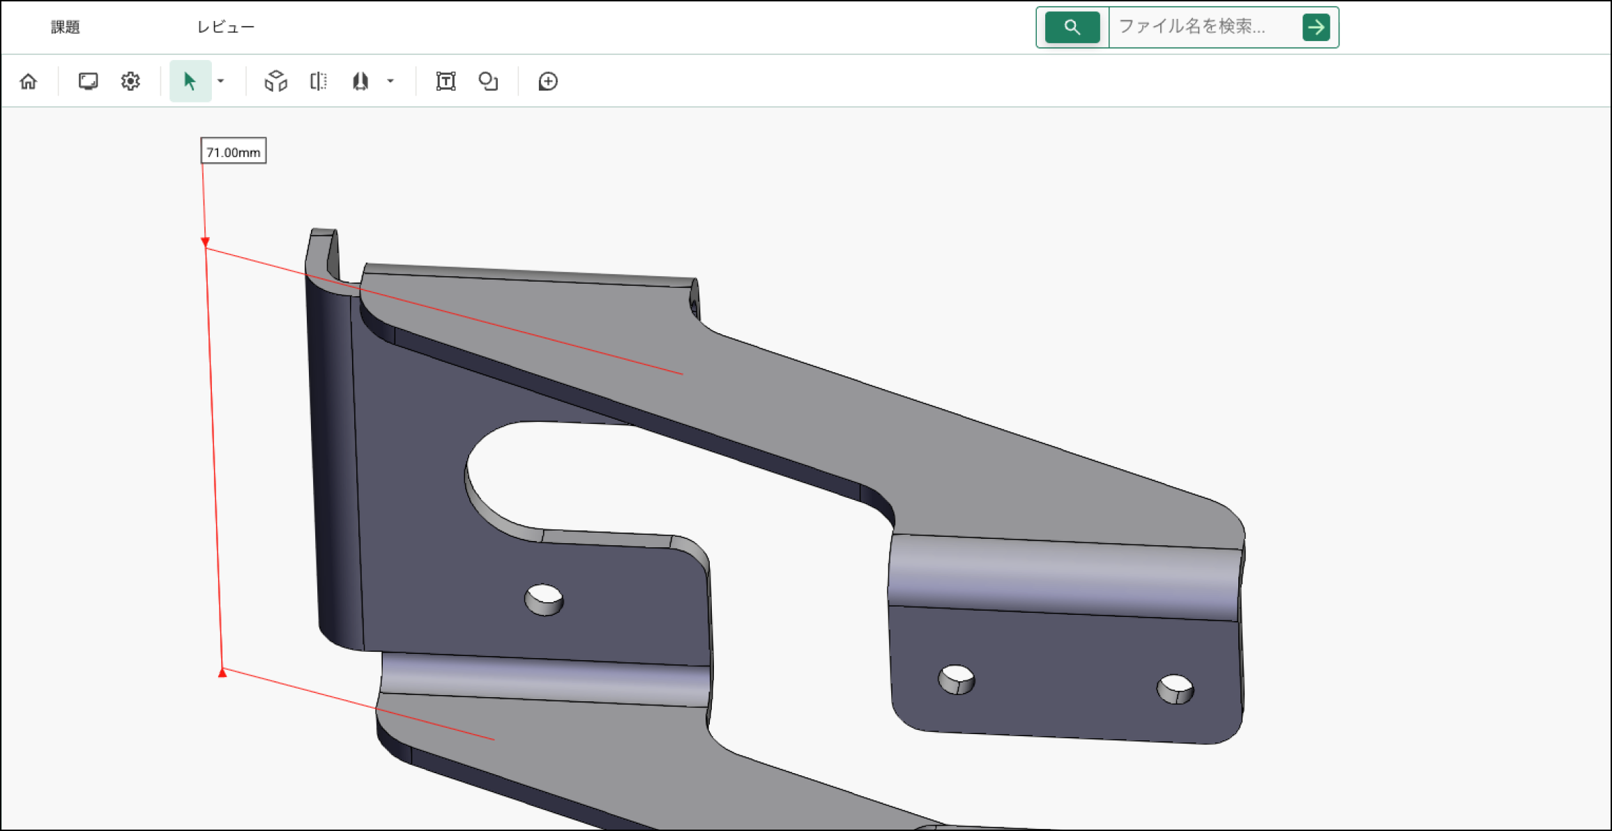
Task: Click the add comment bubble icon
Action: (x=548, y=82)
